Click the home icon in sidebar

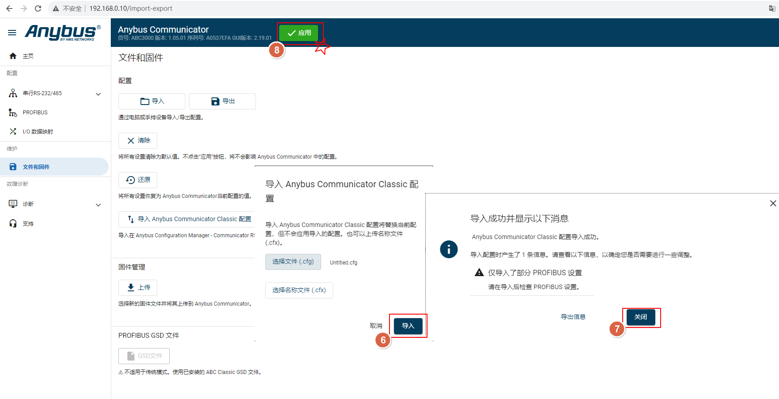pos(13,56)
